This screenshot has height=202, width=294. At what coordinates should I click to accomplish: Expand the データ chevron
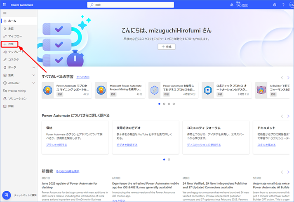(33, 67)
